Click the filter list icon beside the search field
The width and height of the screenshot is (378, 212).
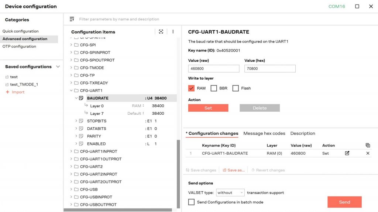click(72, 19)
